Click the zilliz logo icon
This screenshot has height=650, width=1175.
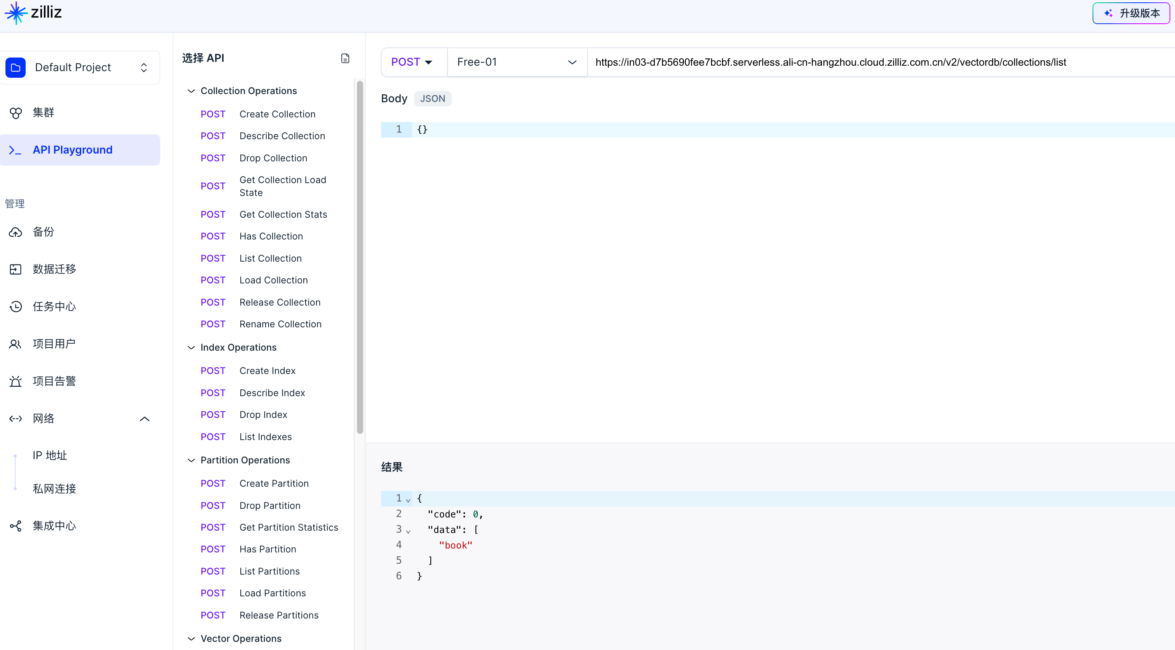16,13
